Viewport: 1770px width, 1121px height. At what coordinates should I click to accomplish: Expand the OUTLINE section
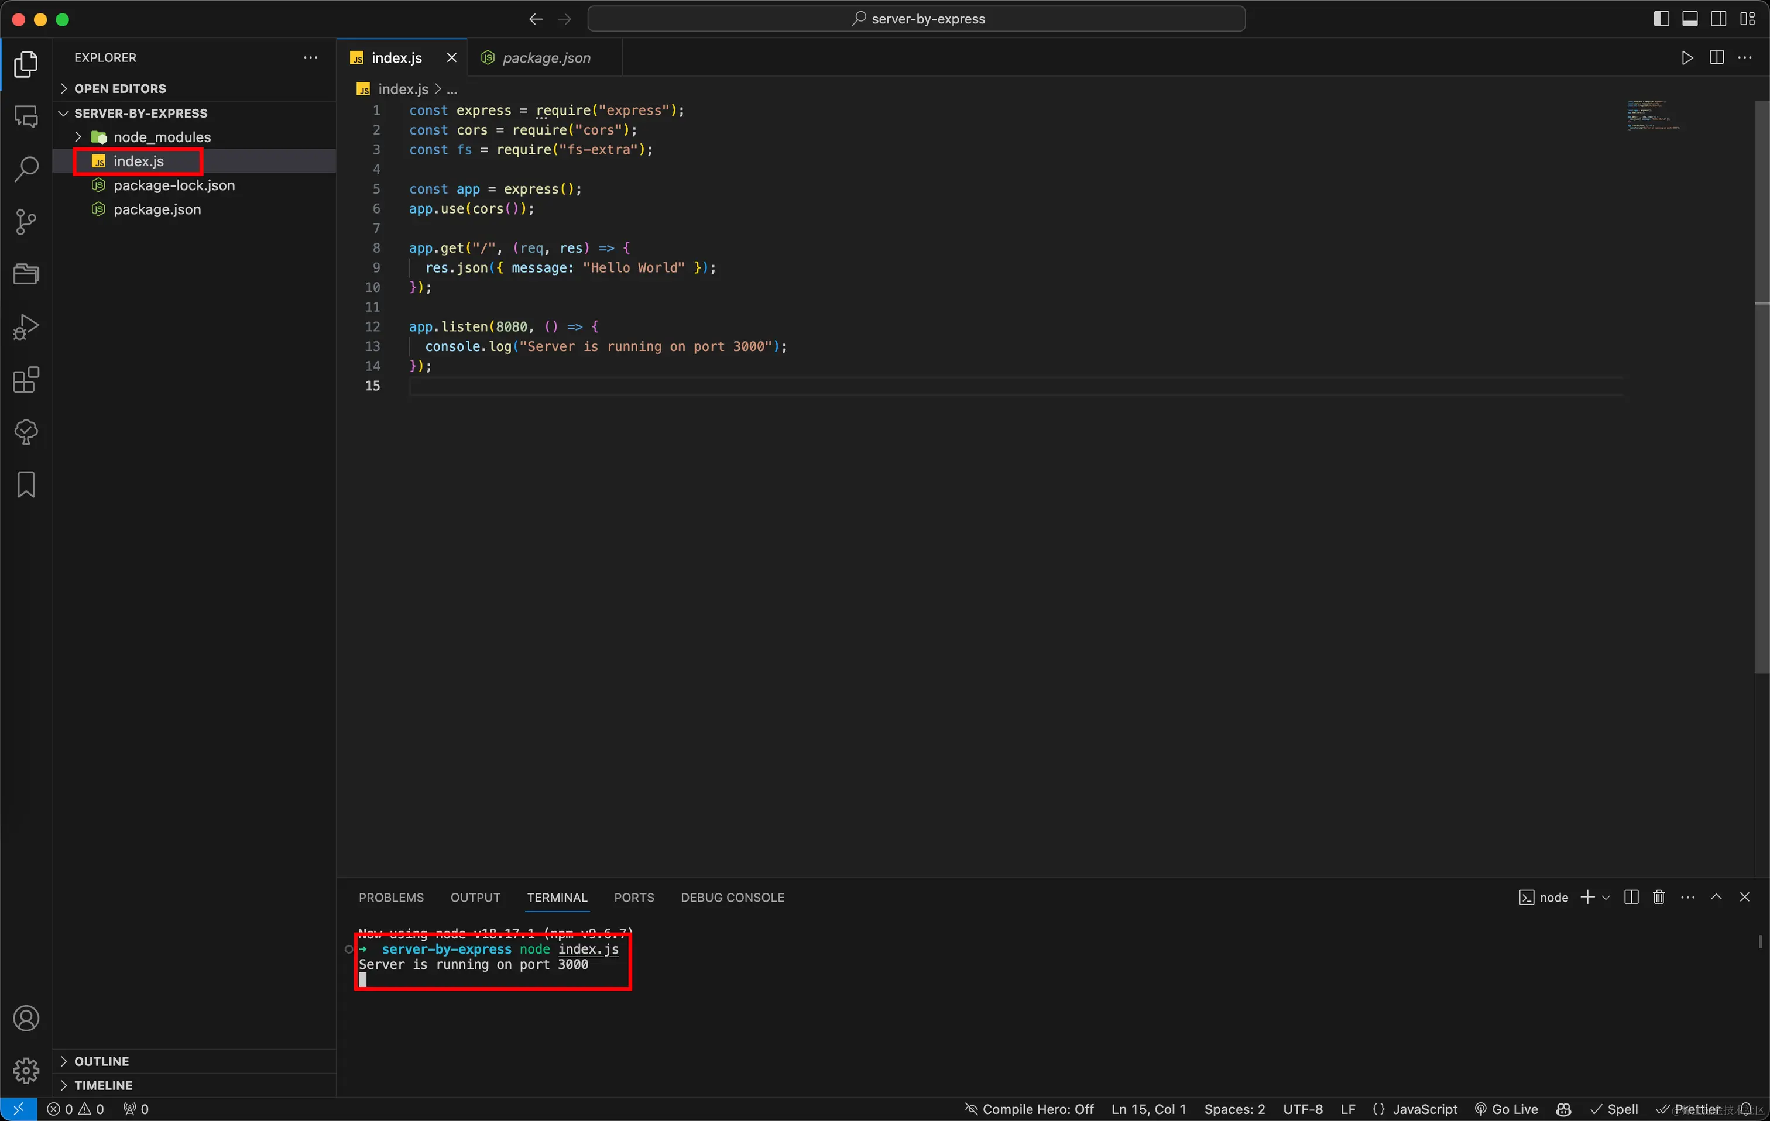pyautogui.click(x=195, y=1061)
